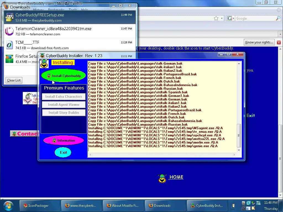Viewport: 283px width, 212px height.
Task: Click Clear List in Downloads window
Action: tap(14, 80)
